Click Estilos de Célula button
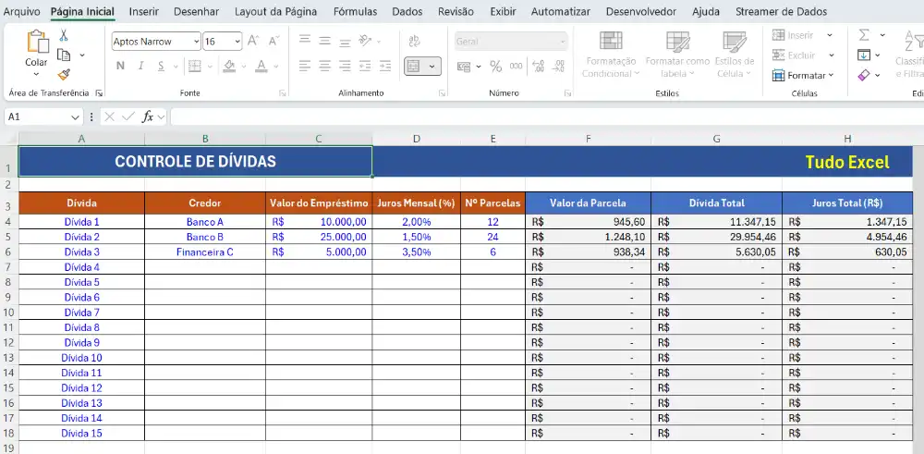924x454 pixels. coord(735,55)
